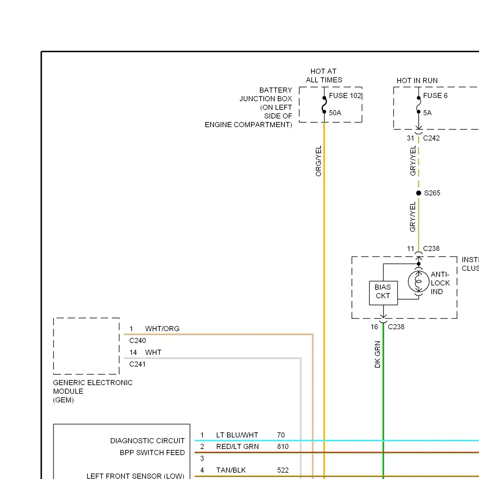Click pin number 31 at C242
This screenshot has width=479, height=479.
click(410, 138)
